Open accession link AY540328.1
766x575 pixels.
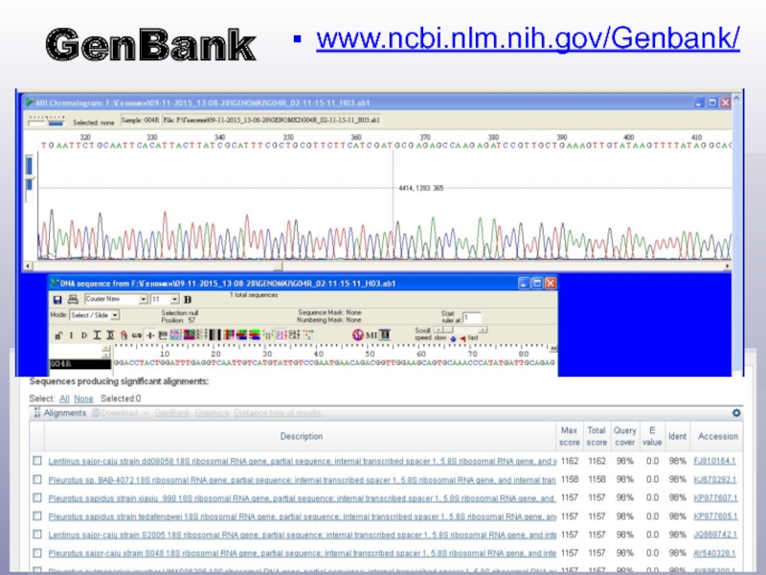[714, 554]
